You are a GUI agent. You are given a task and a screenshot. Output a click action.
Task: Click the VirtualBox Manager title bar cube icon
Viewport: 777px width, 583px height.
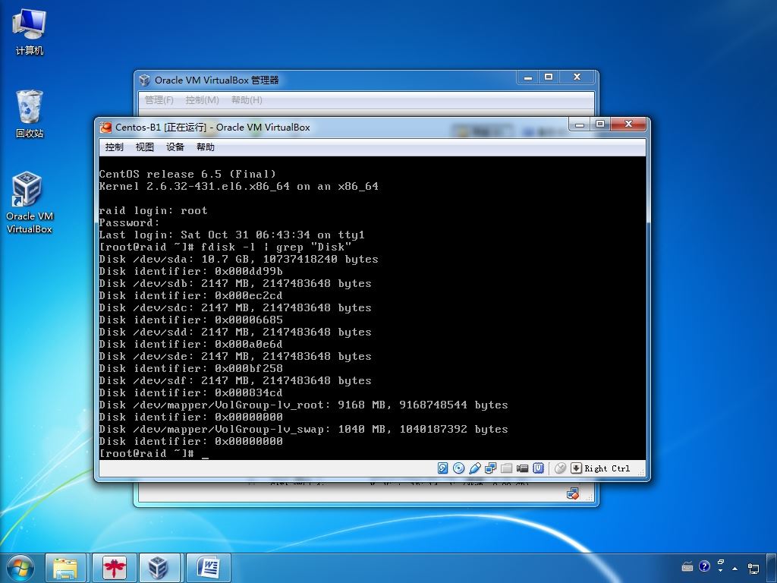(144, 80)
